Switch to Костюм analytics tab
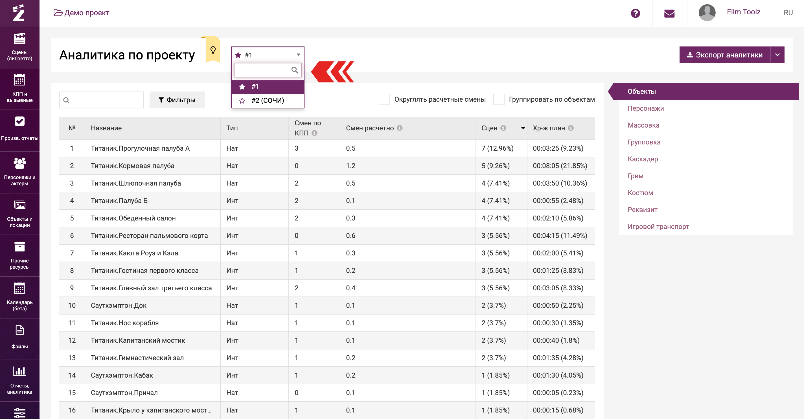 [640, 193]
